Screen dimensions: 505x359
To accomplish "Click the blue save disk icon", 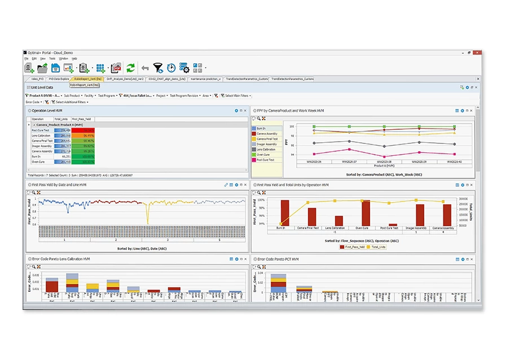I will point(55,68).
